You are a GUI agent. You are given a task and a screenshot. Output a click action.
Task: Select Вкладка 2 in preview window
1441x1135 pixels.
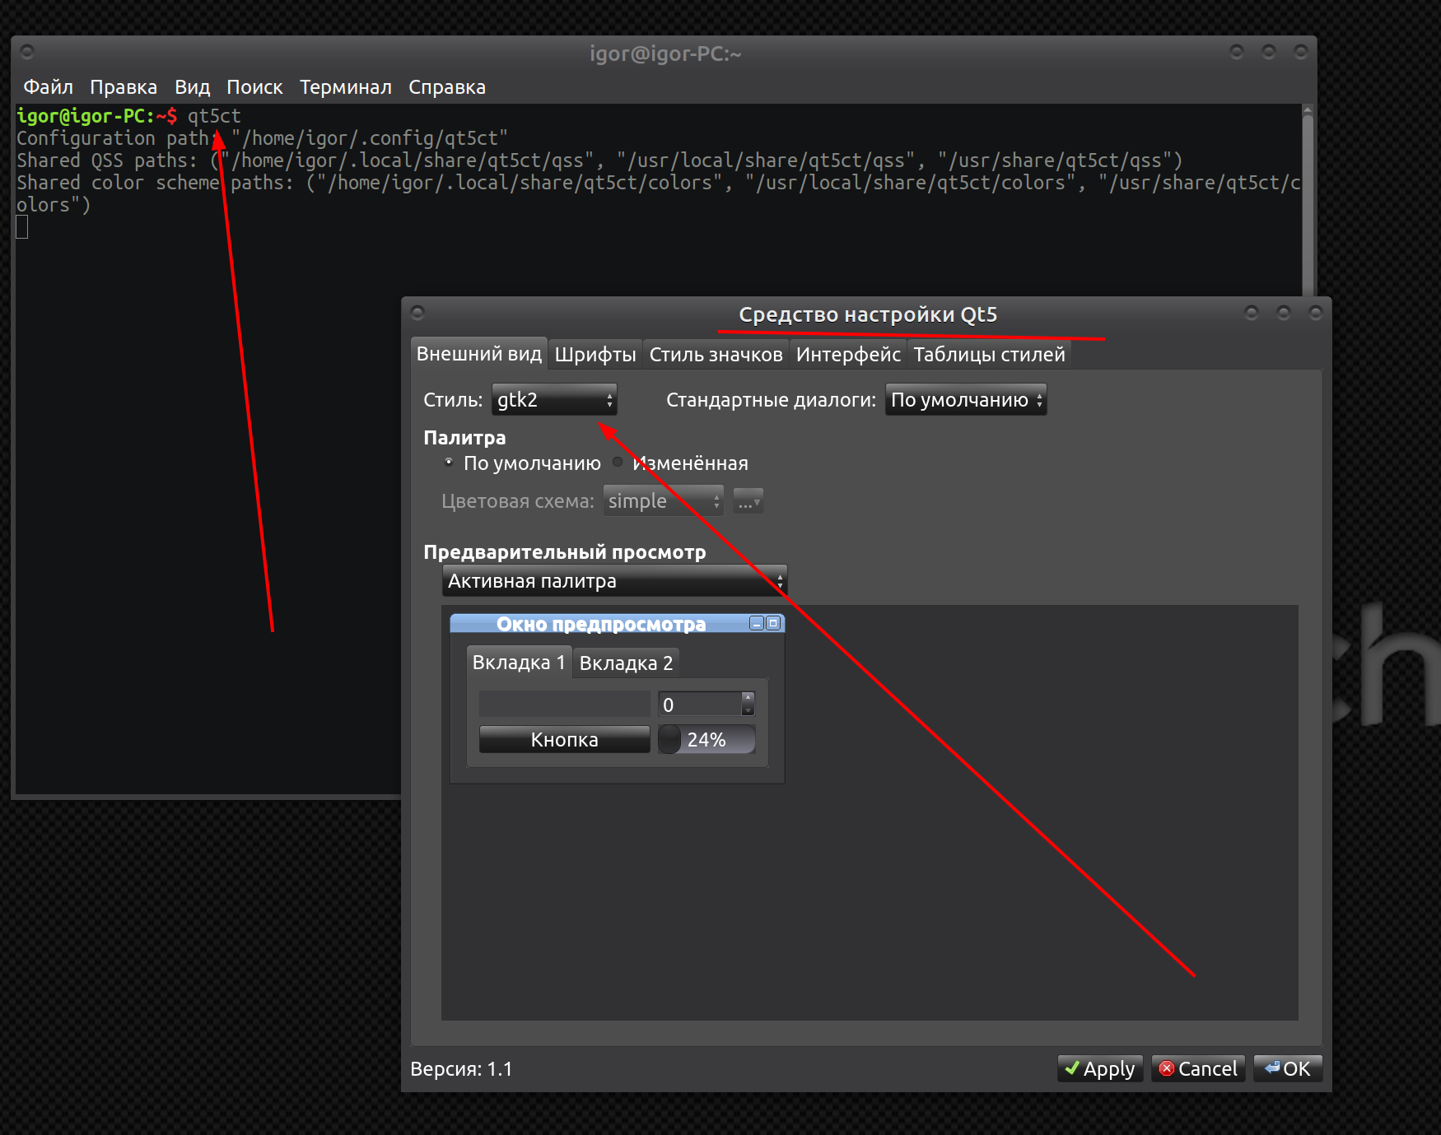pyautogui.click(x=626, y=663)
